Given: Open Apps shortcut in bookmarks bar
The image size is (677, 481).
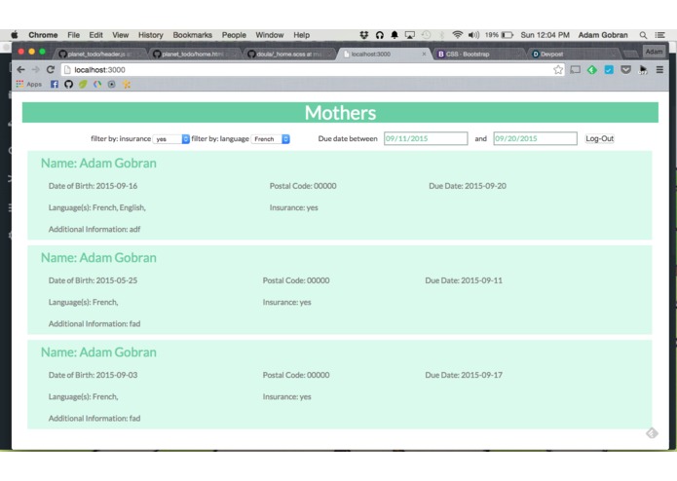Looking at the screenshot, I should point(29,84).
